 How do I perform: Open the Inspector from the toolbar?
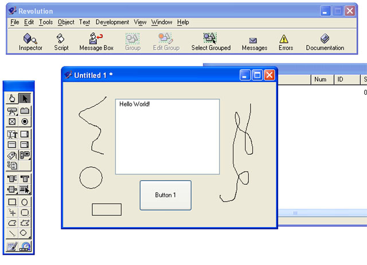coord(30,42)
